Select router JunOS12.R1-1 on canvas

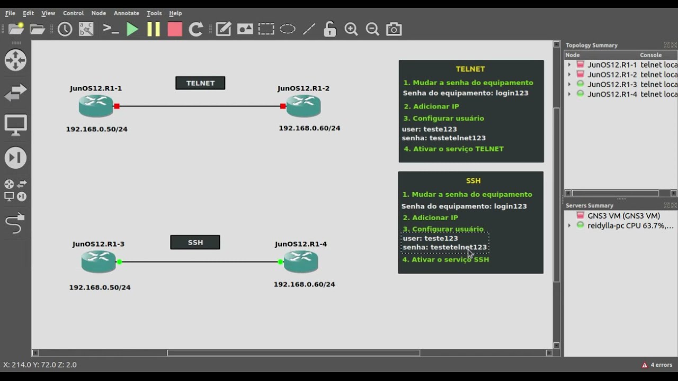pyautogui.click(x=96, y=106)
